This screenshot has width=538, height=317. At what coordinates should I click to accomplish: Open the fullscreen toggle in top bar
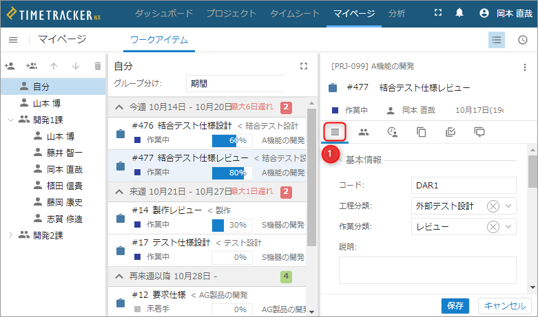[438, 13]
